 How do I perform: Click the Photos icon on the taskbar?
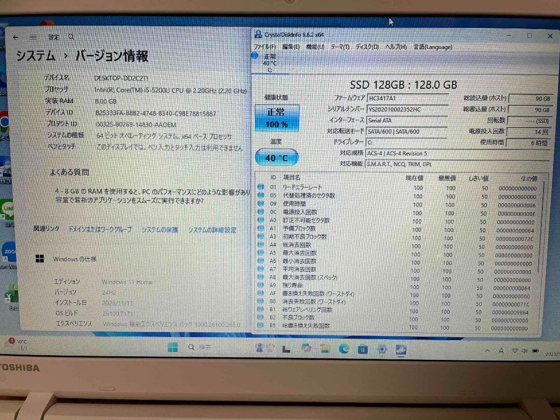307,347
